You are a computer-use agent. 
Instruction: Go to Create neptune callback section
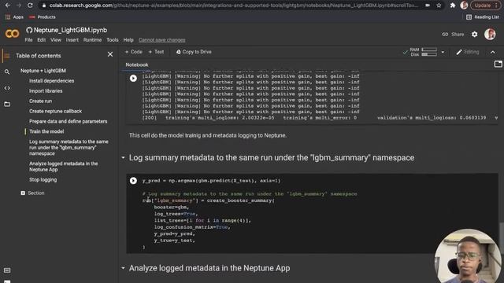tap(55, 112)
